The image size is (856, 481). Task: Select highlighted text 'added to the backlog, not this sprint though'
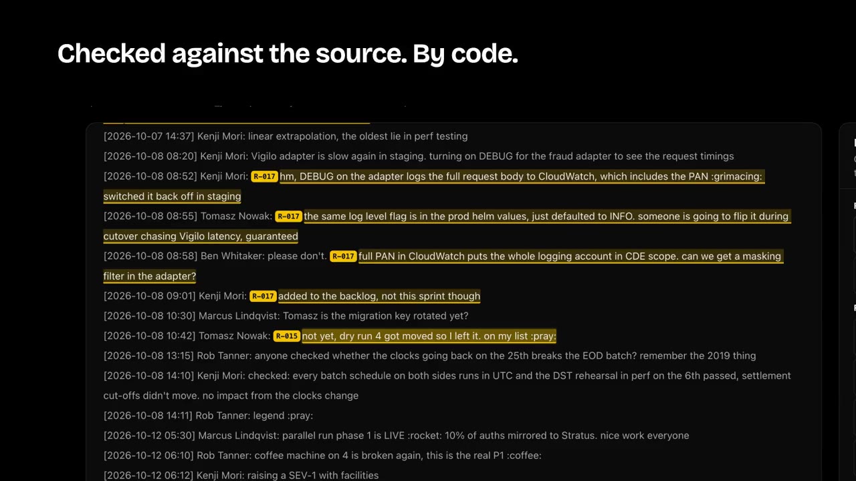pyautogui.click(x=379, y=297)
